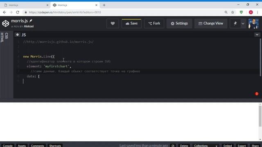
Task: Click the JS editor vertical scrollbar
Action: click(x=260, y=58)
